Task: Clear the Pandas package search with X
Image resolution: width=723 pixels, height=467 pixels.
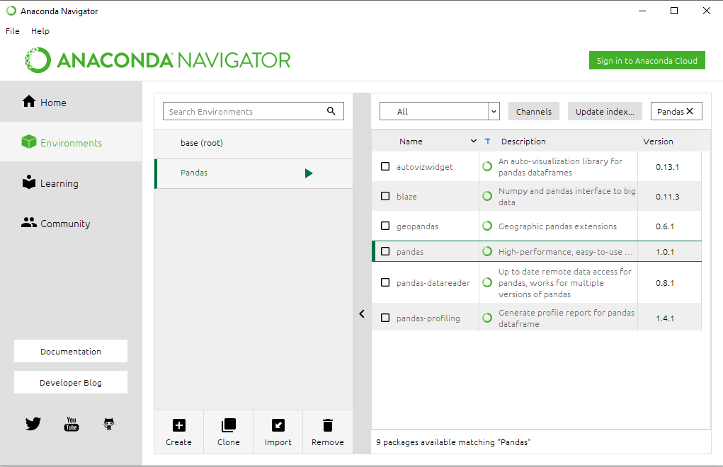Action: tap(690, 111)
